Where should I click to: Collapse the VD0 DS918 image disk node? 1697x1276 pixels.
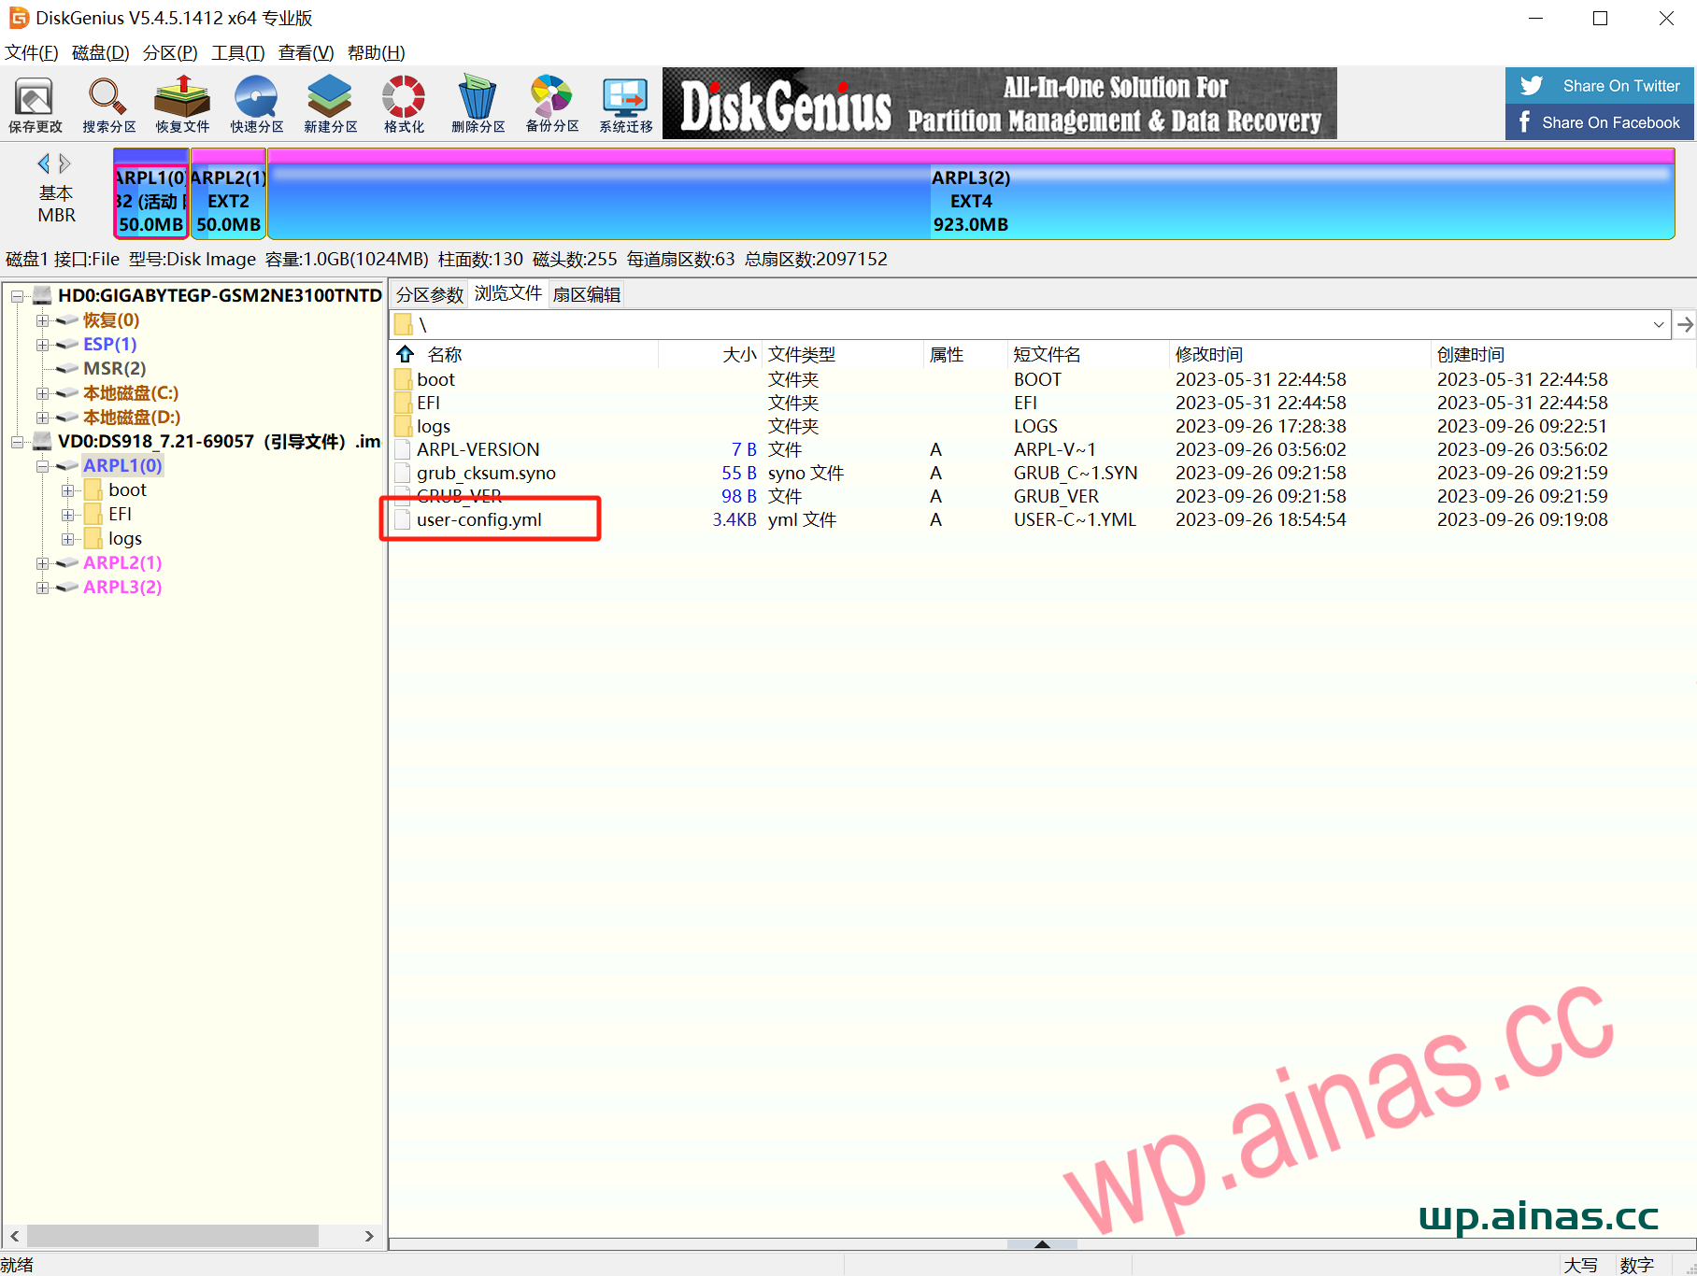pos(17,442)
